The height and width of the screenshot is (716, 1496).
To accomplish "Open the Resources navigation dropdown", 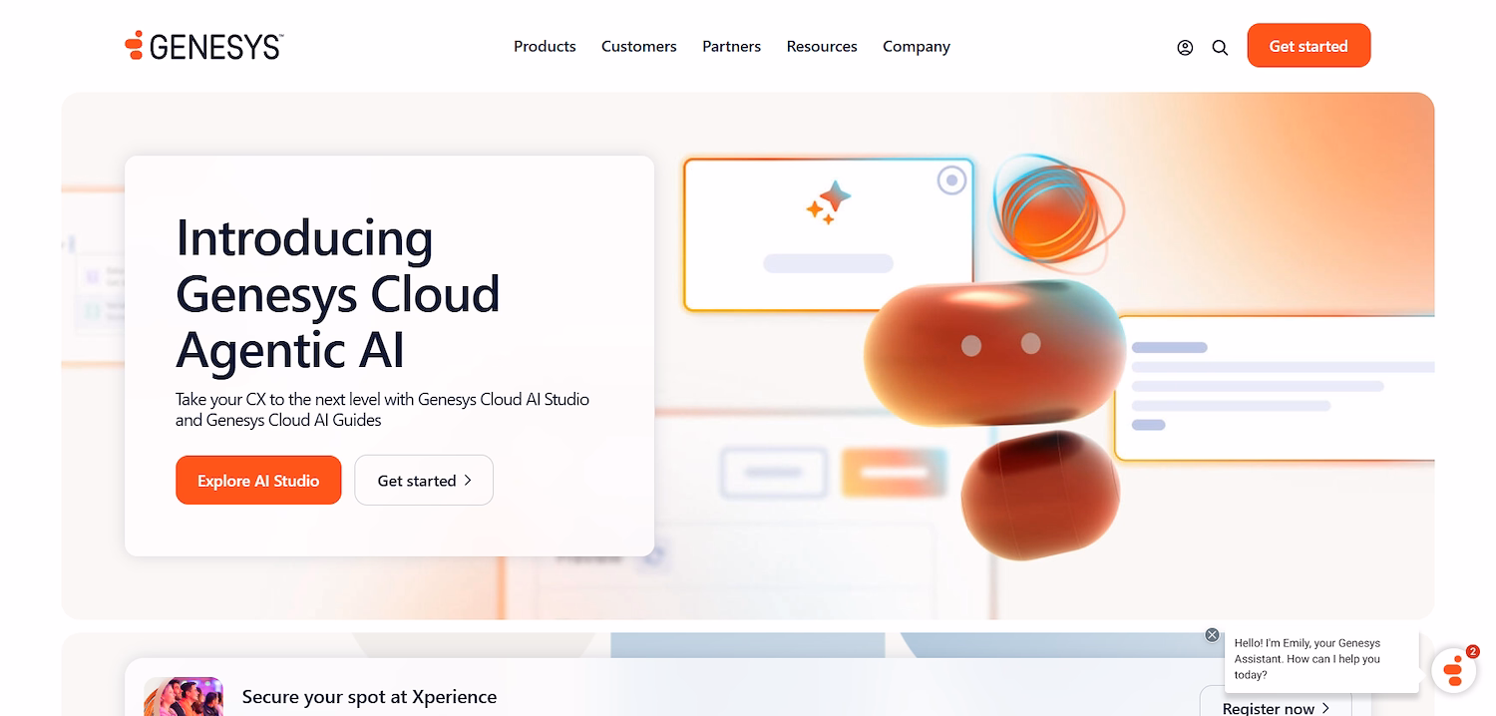I will pyautogui.click(x=822, y=46).
